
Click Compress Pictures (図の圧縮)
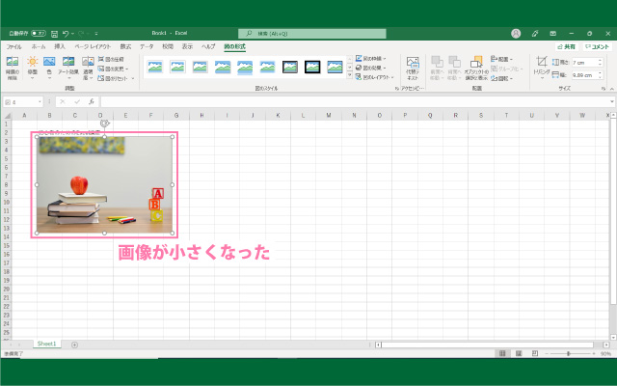pos(111,59)
